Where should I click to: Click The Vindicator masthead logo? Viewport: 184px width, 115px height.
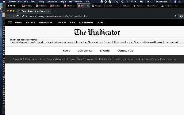point(97,32)
